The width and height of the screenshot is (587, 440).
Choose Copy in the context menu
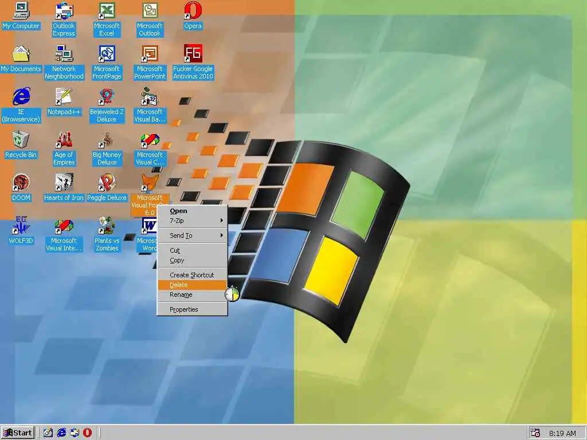(192, 261)
